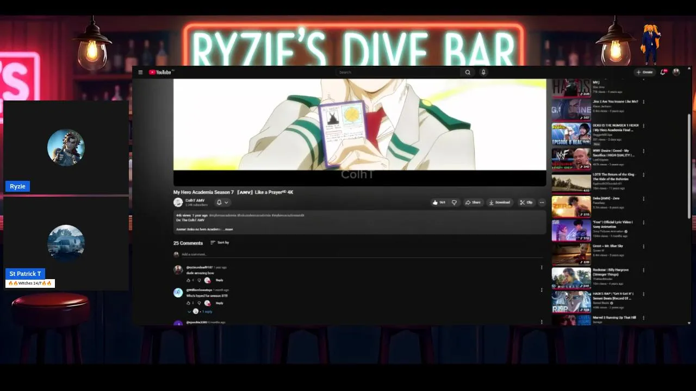Open the ColhT AMV channel avatar

click(178, 203)
